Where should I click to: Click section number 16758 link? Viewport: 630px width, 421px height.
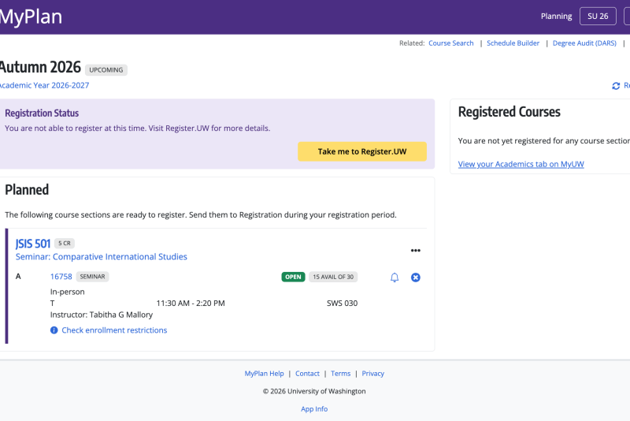coord(61,277)
